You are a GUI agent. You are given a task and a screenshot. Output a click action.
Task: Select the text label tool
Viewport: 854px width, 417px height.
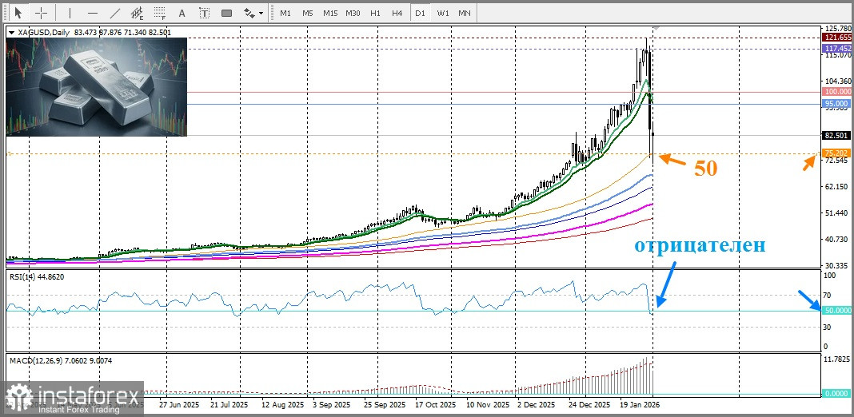[x=206, y=13]
